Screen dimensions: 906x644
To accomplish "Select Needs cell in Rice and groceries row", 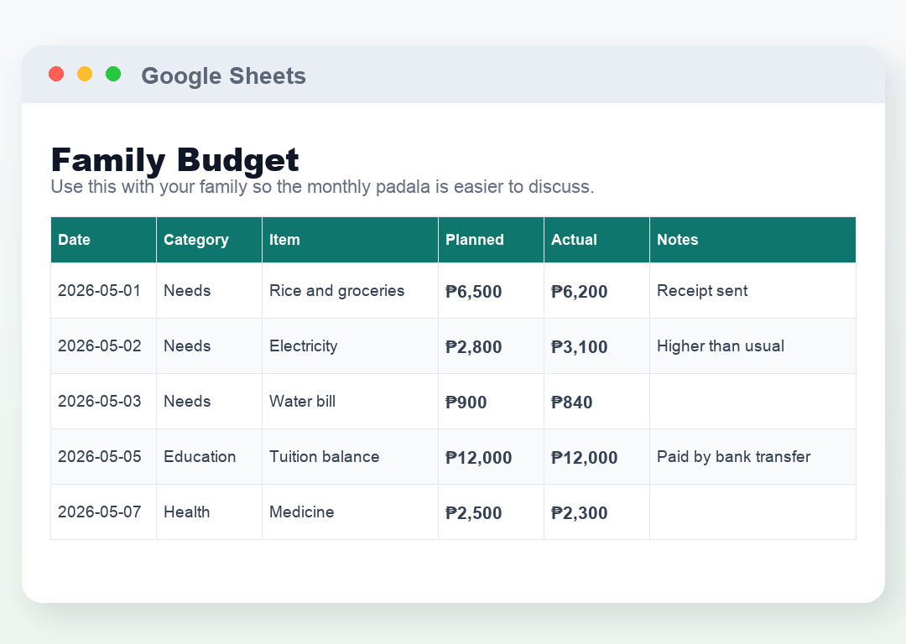I will pos(209,290).
